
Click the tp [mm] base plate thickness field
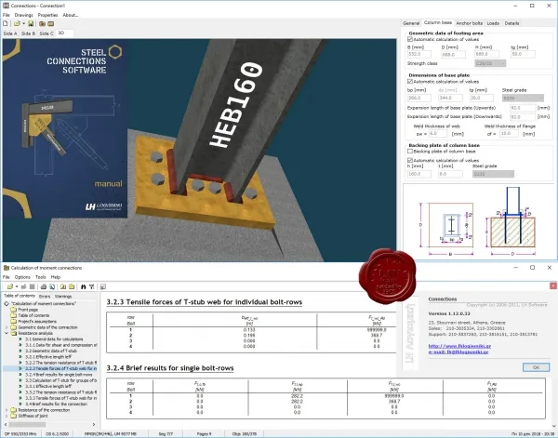click(x=482, y=98)
